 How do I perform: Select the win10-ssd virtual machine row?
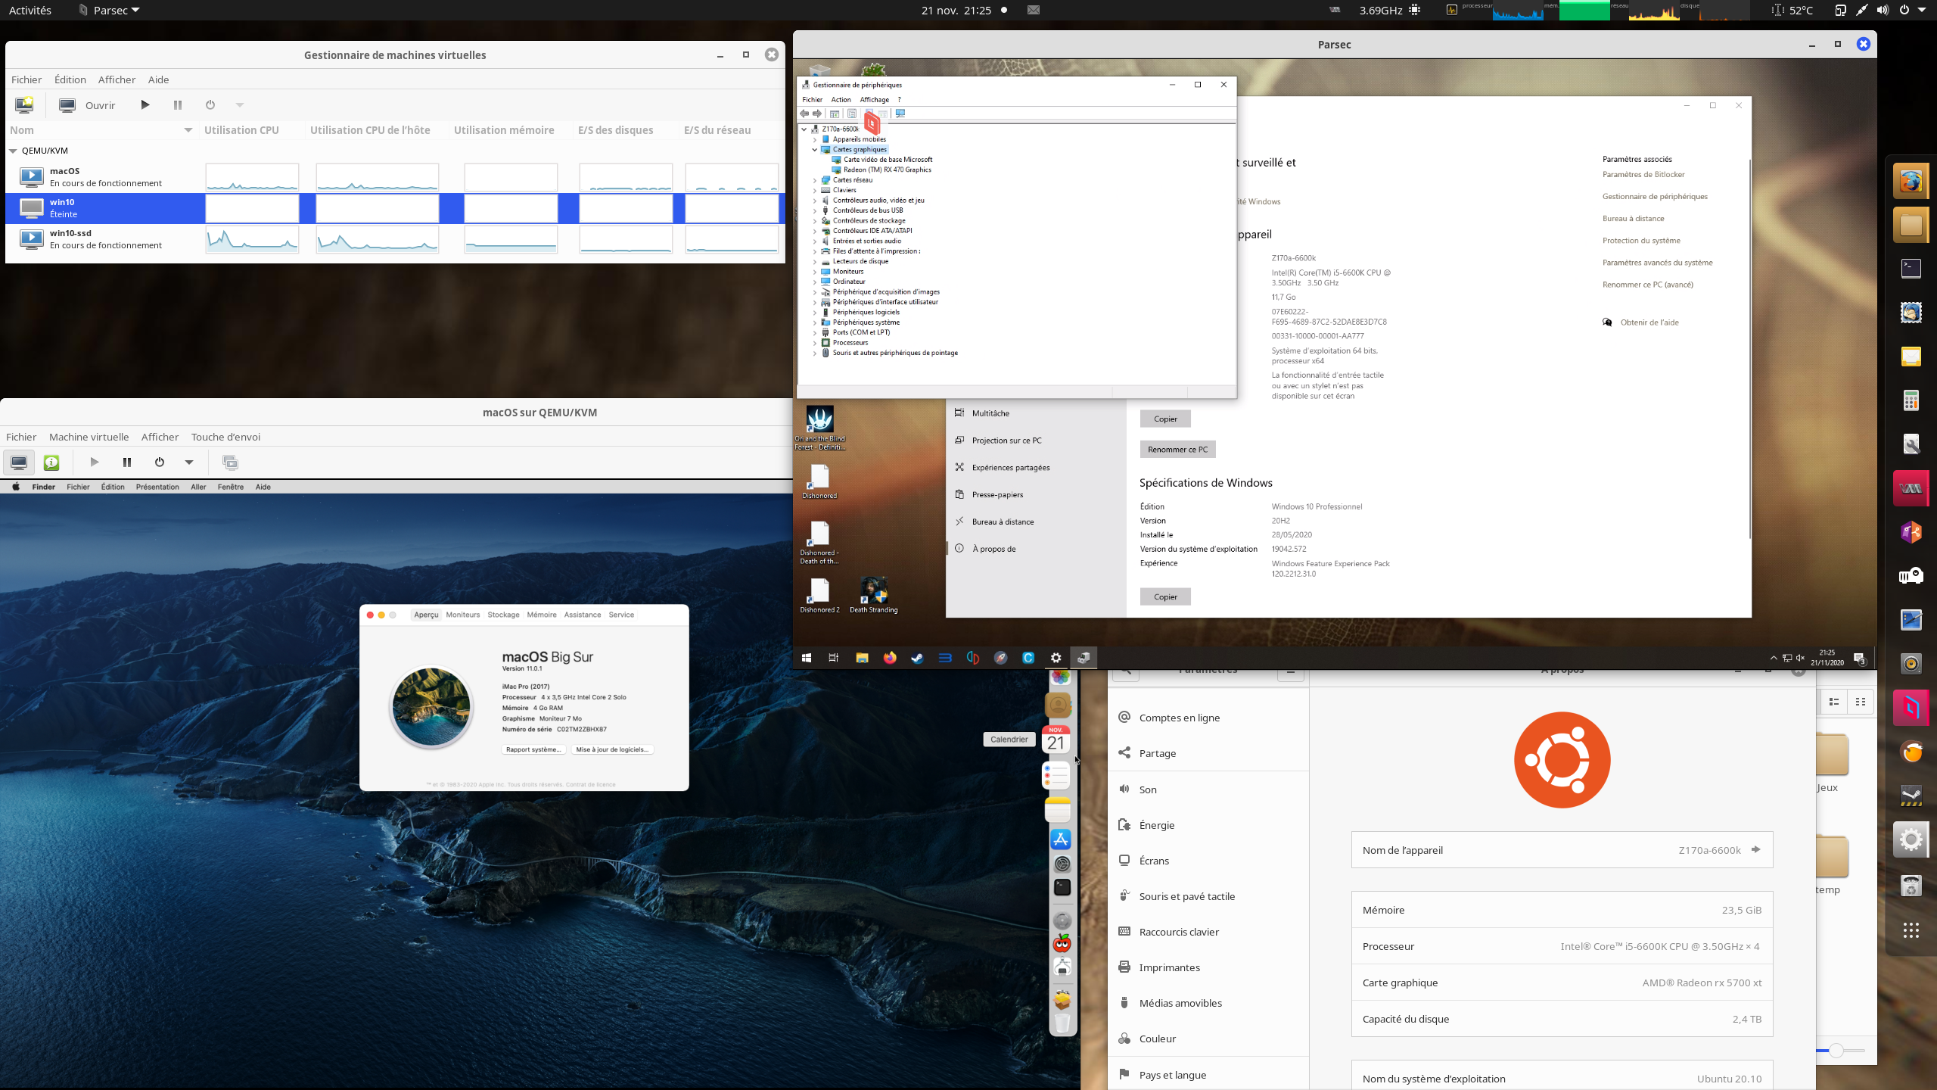106,239
